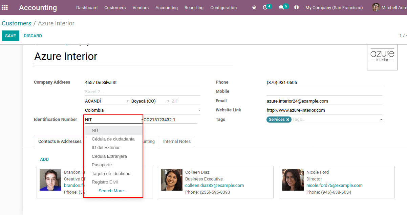The width and height of the screenshot is (407, 215).
Task: Open Colleen Diaz's contact photo
Action: 172,180
